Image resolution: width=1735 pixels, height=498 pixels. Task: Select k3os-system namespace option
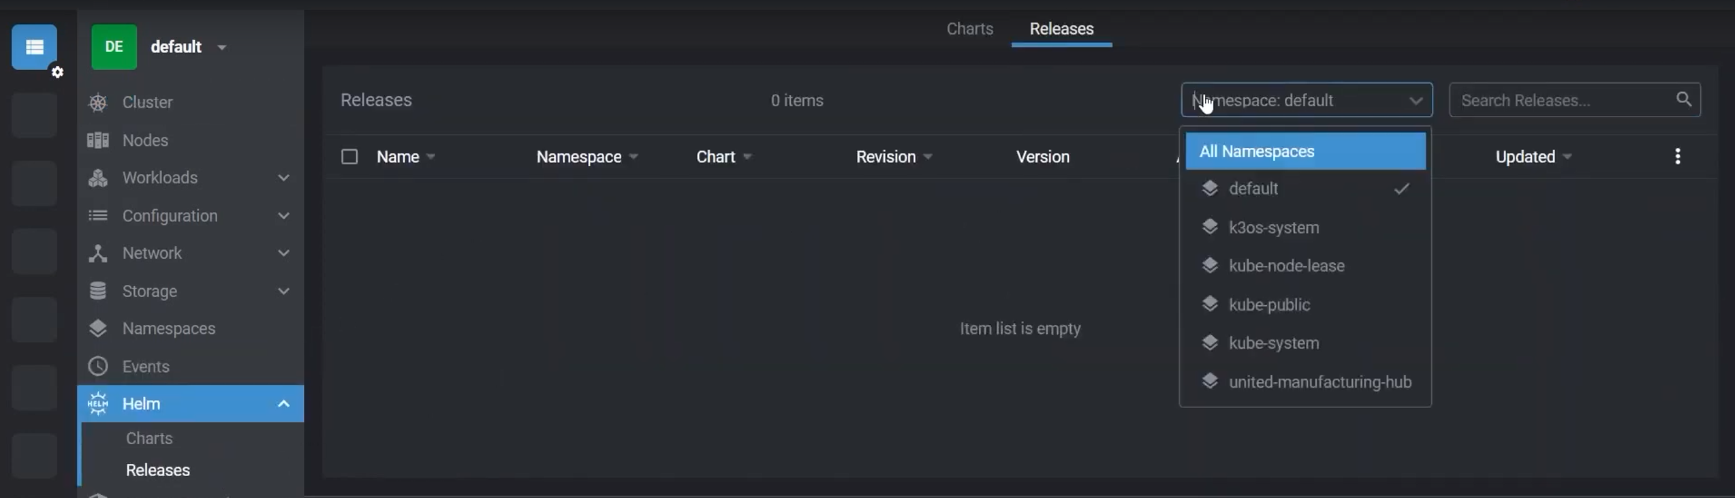click(x=1273, y=228)
